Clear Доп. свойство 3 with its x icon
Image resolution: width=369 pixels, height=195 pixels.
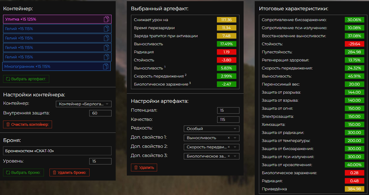click(229, 156)
